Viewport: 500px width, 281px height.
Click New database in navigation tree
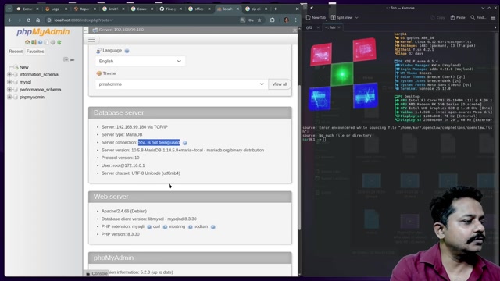[x=24, y=67]
